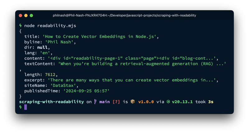The width and height of the screenshot is (249, 134).
Task: Click the window title bar path text
Action: [x=124, y=15]
